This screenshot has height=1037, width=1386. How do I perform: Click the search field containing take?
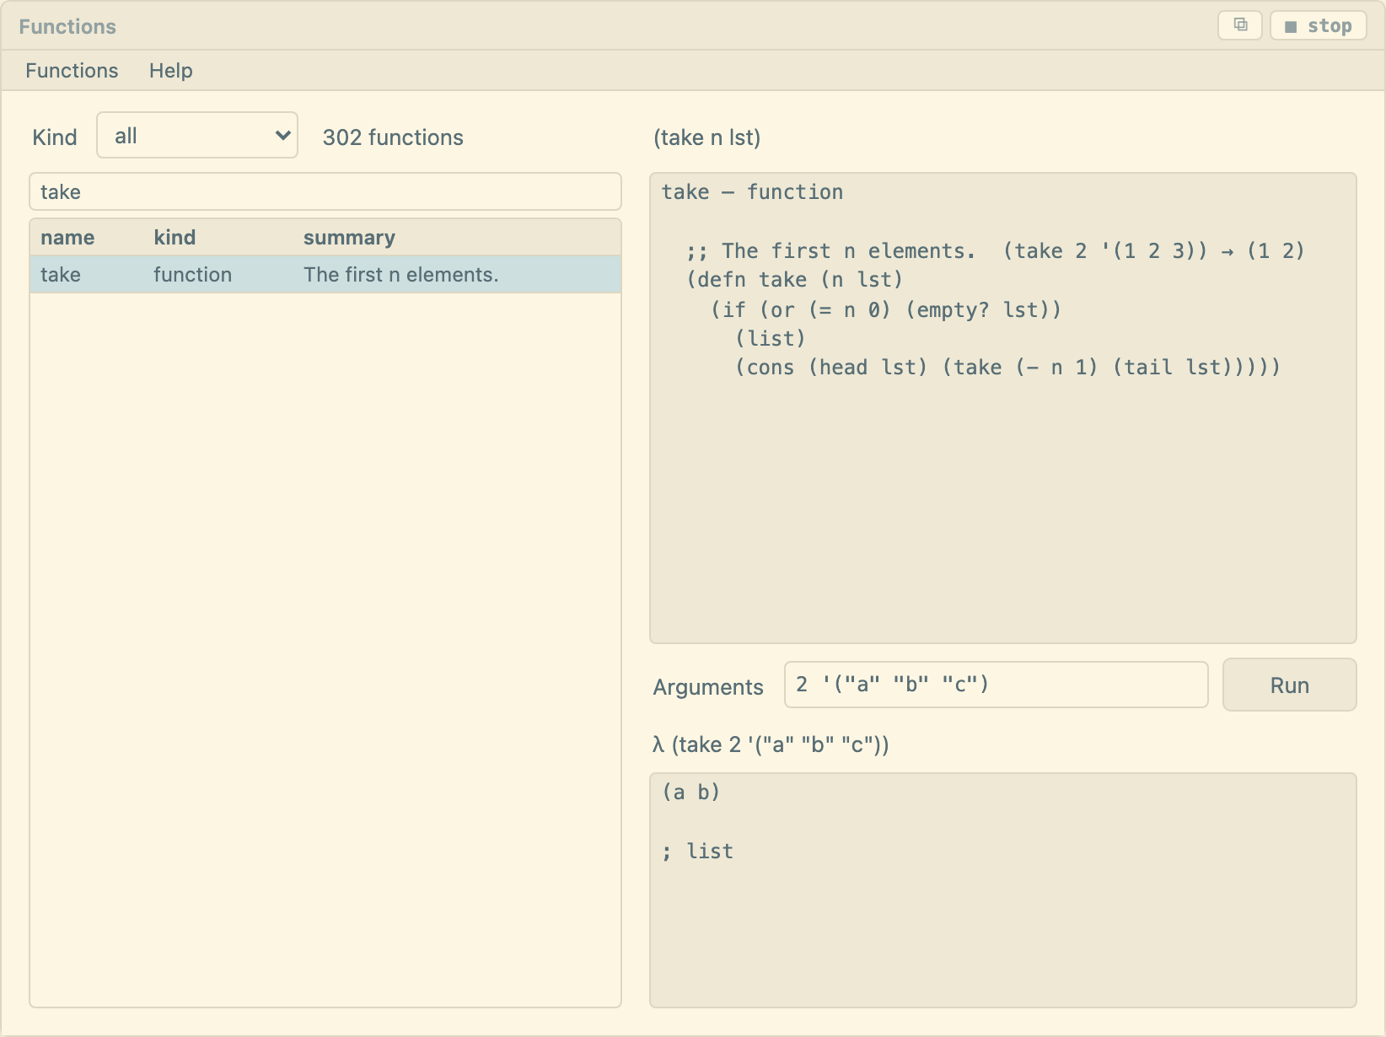[325, 191]
